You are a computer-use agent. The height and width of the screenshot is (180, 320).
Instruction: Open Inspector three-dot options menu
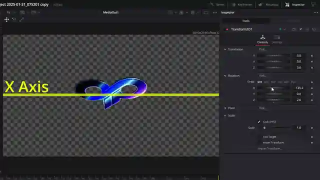[x=315, y=12]
